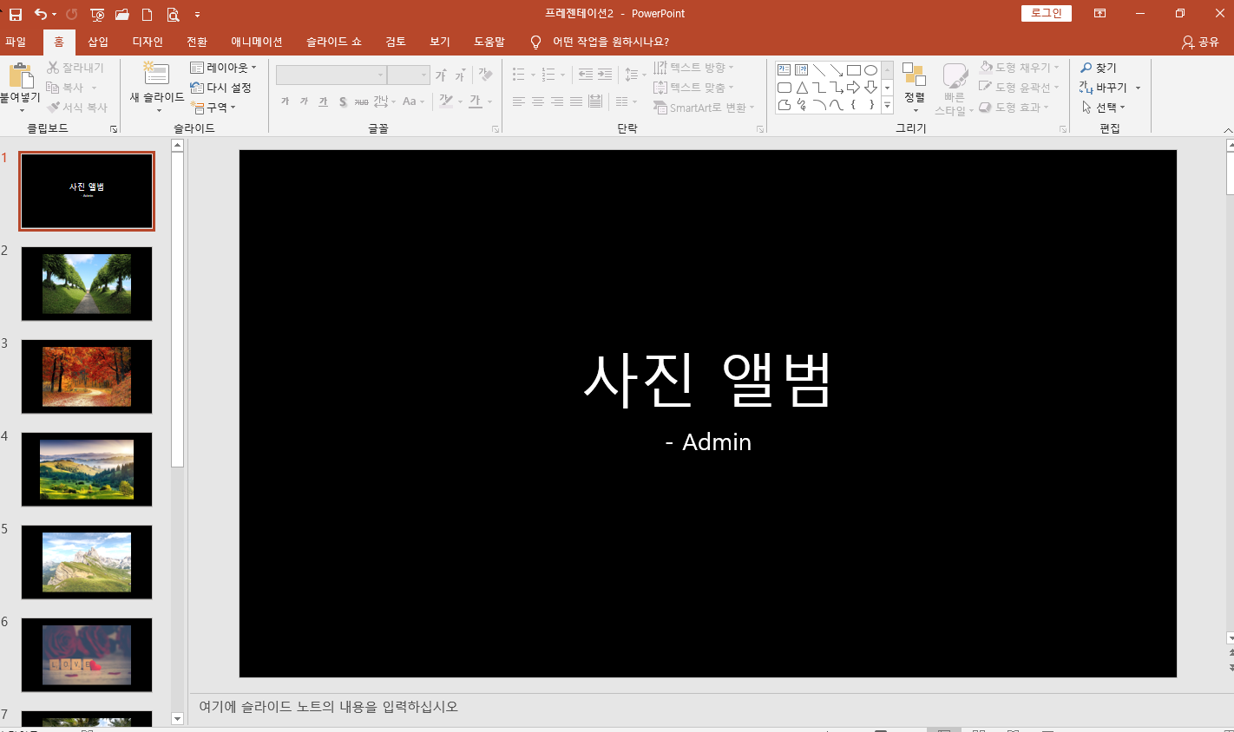This screenshot has height=732, width=1234.
Task: Click thumbnail pane scroll down arrow
Action: (177, 718)
